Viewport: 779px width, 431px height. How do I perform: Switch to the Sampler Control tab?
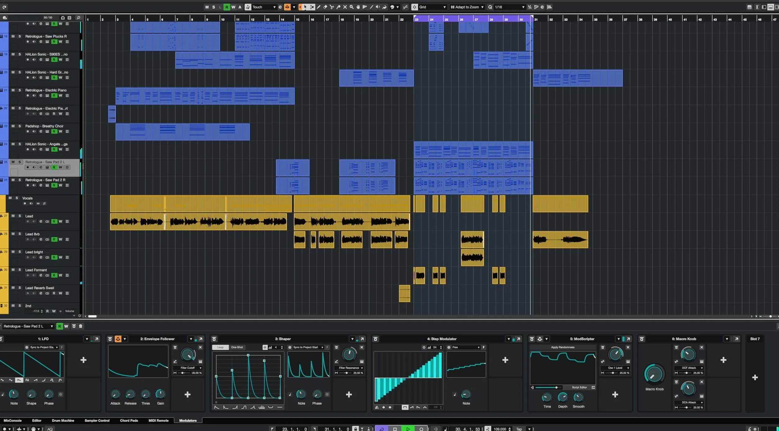pos(97,420)
